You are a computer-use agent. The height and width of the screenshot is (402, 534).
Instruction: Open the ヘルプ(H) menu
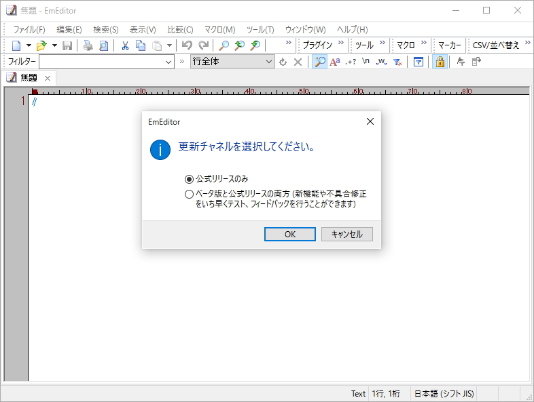[x=353, y=30]
